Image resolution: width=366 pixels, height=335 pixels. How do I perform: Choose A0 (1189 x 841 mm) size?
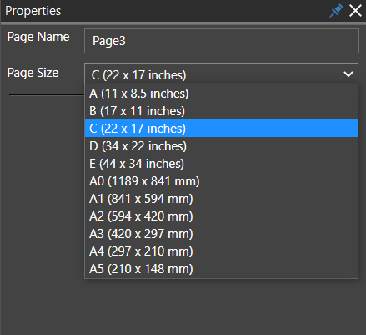coord(221,181)
